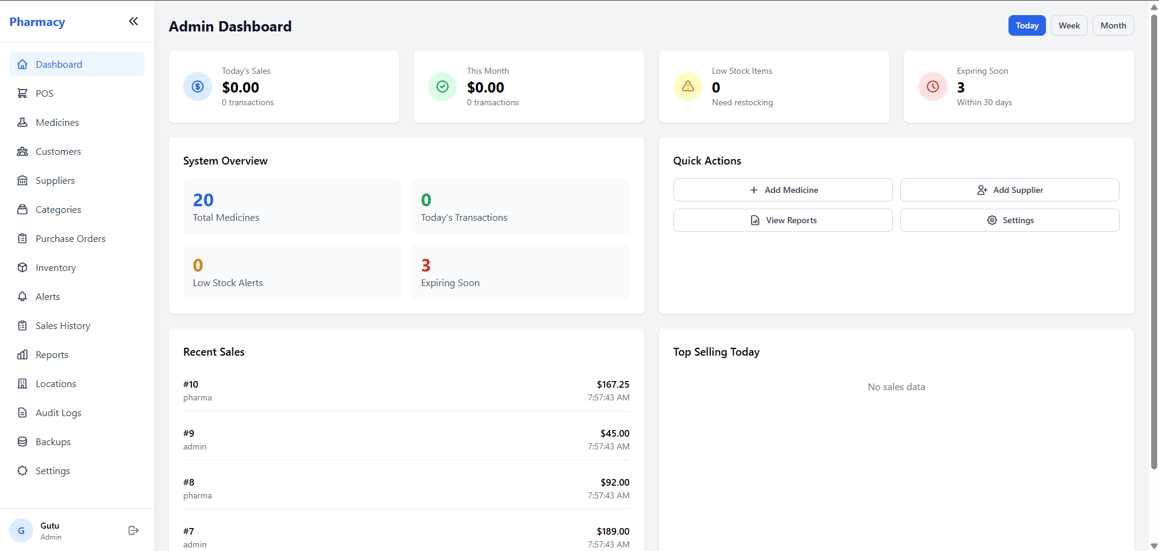This screenshot has width=1159, height=551.
Task: Open the Medicines menu label
Action: tap(57, 122)
